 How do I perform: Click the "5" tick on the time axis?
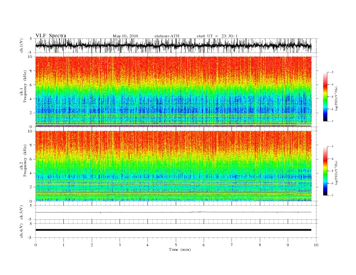click(x=176, y=245)
